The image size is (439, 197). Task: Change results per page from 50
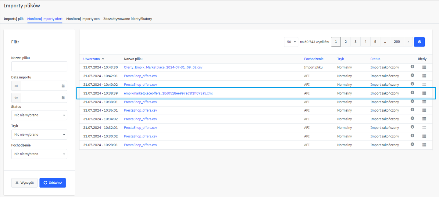tap(291, 42)
